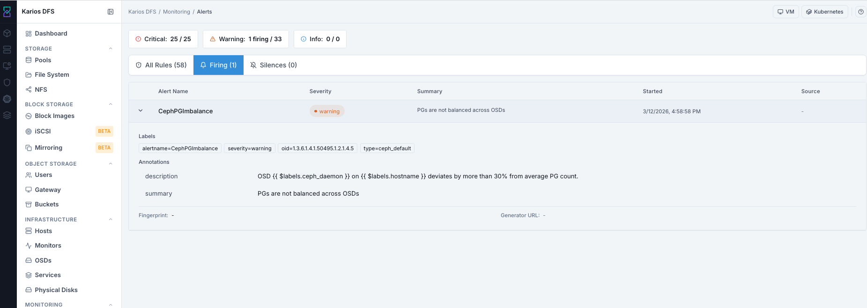Click the Alerts breadcrumb text
867x308 pixels.
point(204,12)
